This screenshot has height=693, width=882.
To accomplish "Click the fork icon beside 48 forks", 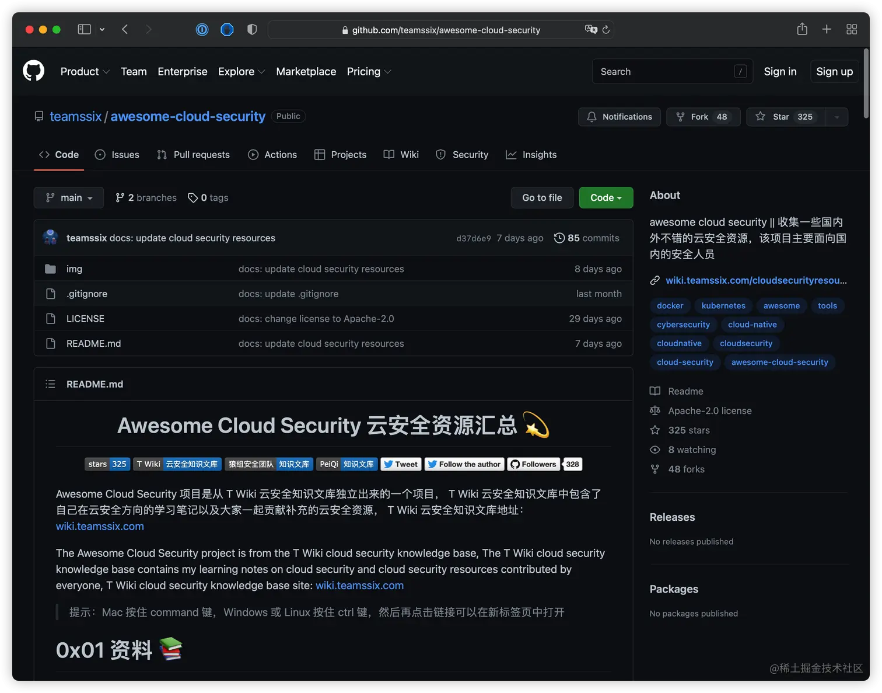I will click(x=655, y=469).
